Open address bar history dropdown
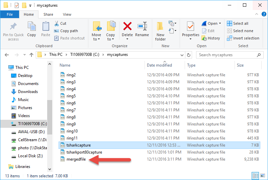This screenshot has height=180, width=268. (x=181, y=55)
